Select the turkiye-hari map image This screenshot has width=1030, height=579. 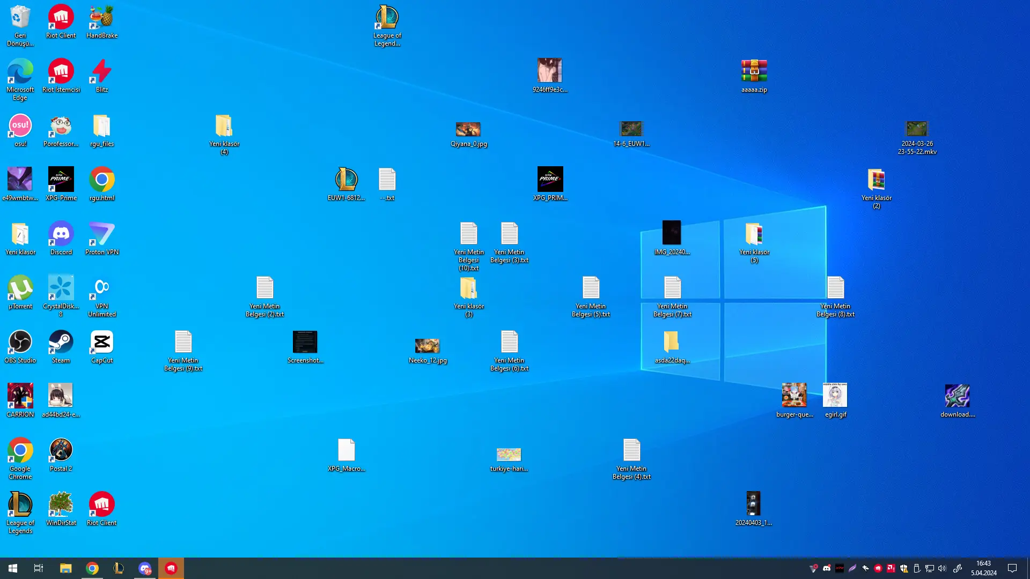pyautogui.click(x=509, y=459)
